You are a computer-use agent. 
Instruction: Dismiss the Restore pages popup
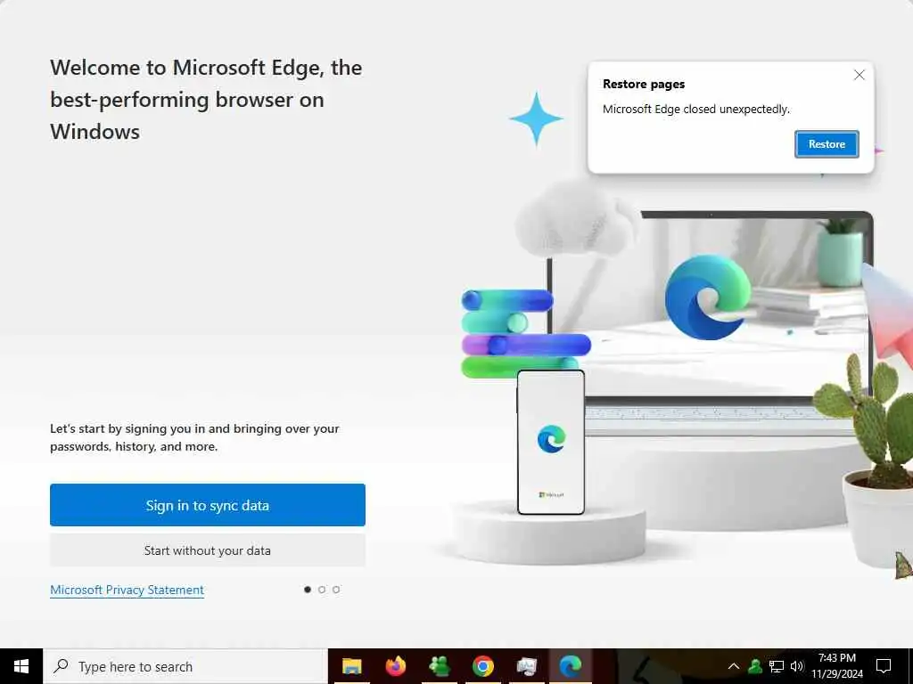[859, 75]
